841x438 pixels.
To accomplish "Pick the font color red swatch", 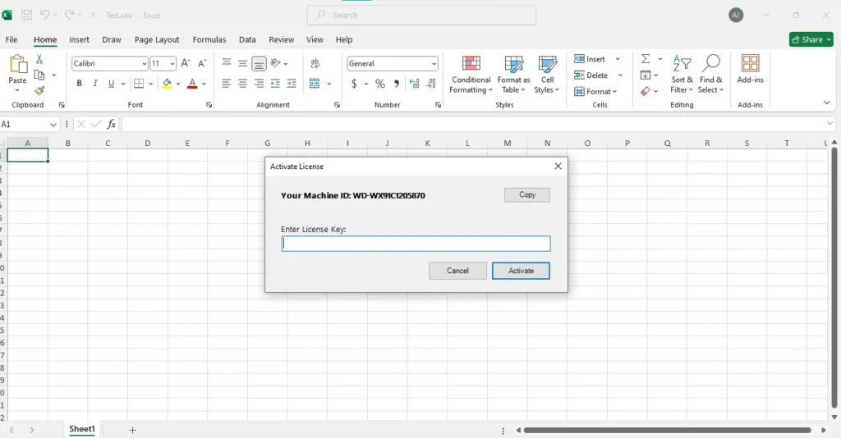I will click(192, 84).
